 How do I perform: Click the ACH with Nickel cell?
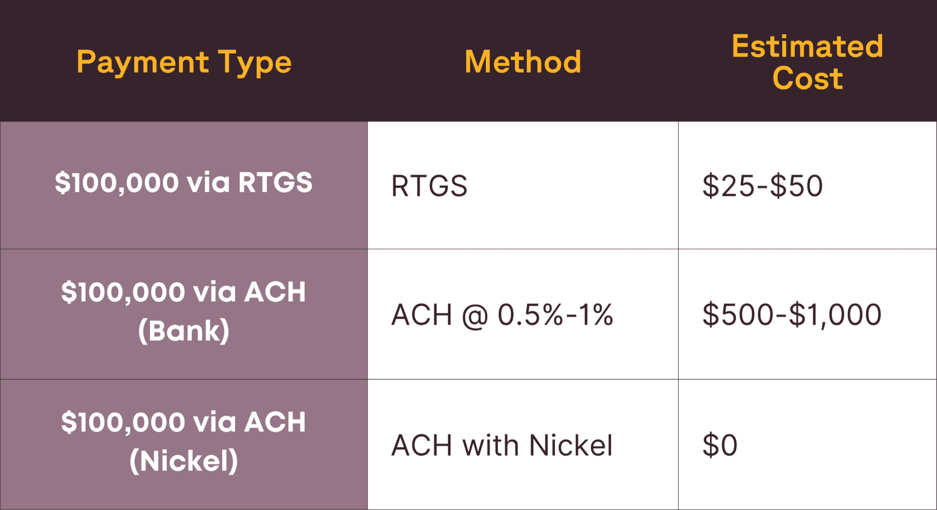click(523, 445)
